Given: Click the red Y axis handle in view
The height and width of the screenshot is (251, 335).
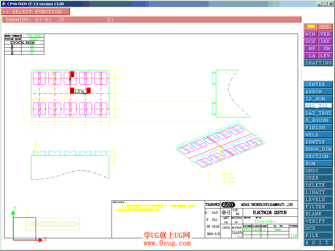Looking at the screenshot, I should pyautogui.click(x=72, y=75).
